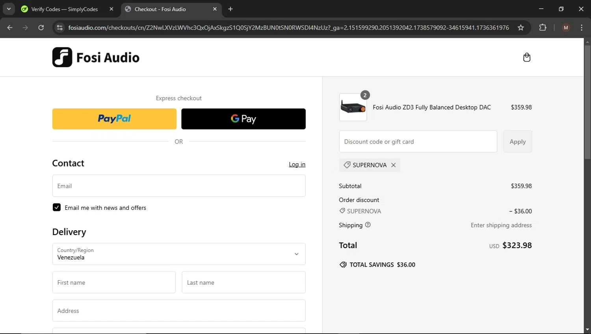Open the shopping bag cart icon

coord(526,57)
